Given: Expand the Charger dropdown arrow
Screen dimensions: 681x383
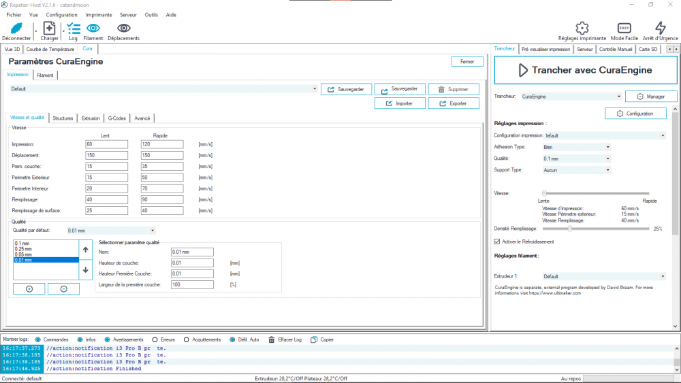Looking at the screenshot, I should [x=63, y=31].
